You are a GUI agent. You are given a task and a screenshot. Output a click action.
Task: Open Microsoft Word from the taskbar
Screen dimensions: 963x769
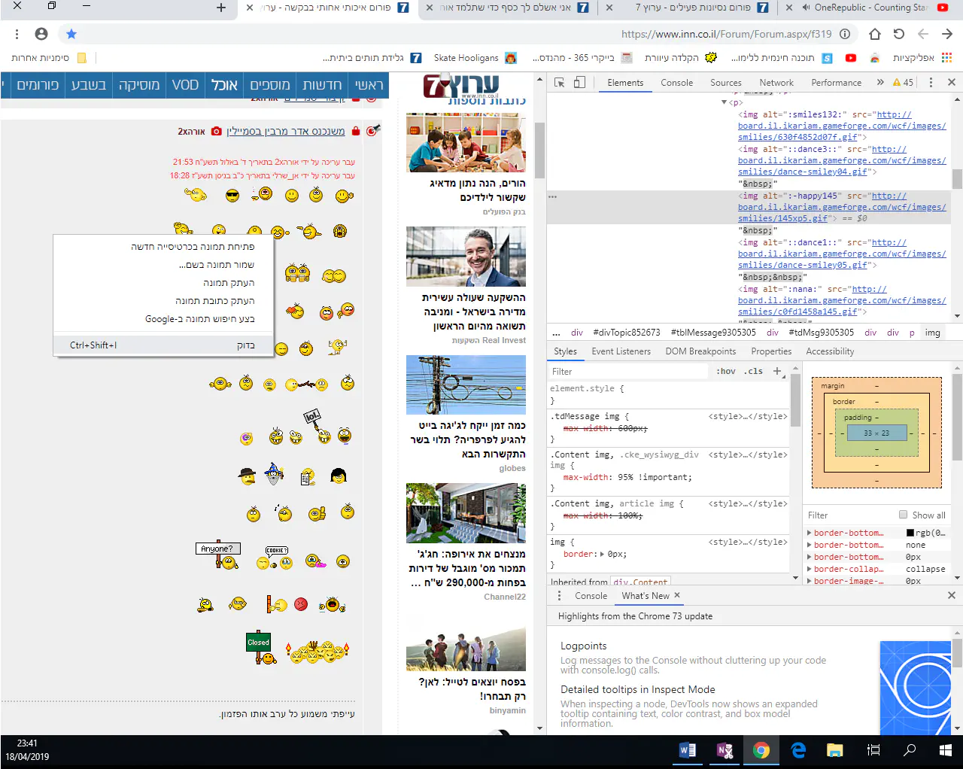click(x=687, y=750)
